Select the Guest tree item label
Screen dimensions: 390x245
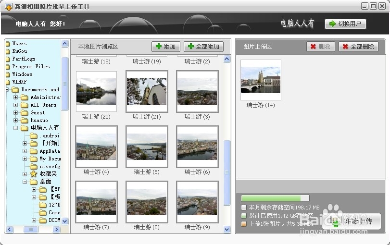[38, 112]
